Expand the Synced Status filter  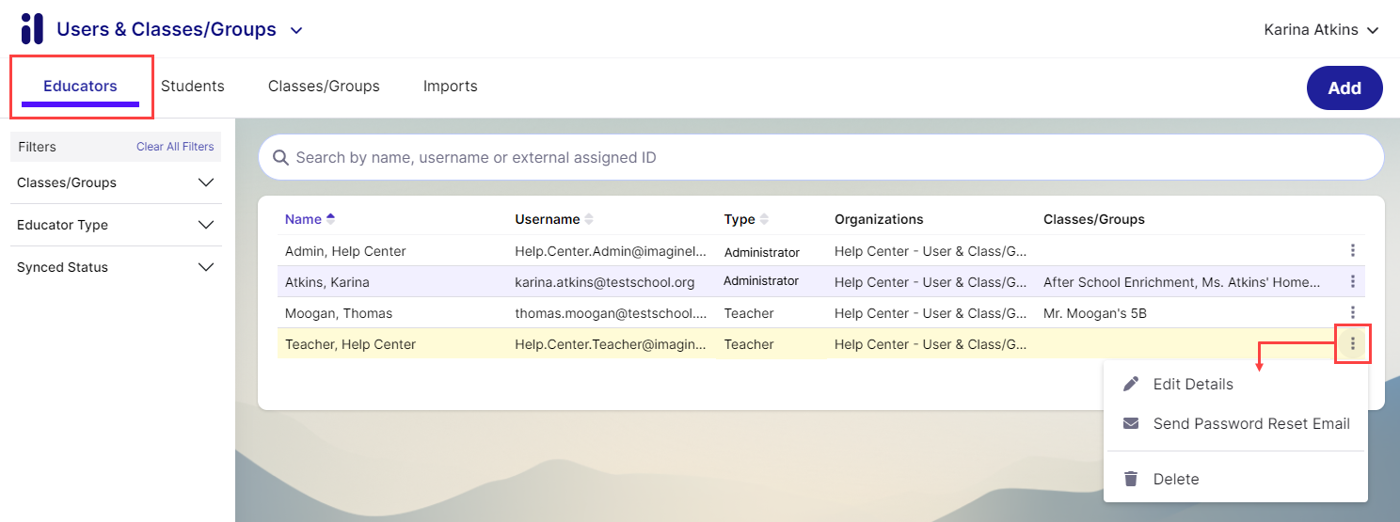tap(206, 267)
